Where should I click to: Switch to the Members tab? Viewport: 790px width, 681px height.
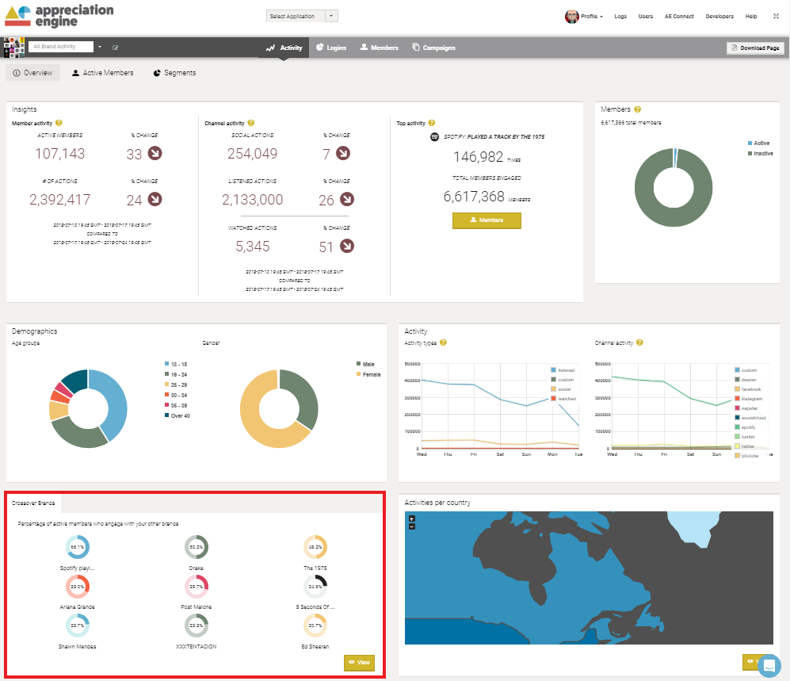click(x=379, y=48)
